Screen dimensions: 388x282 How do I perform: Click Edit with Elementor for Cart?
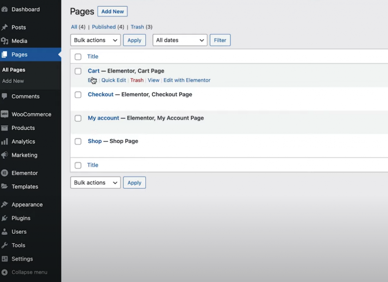click(x=187, y=80)
